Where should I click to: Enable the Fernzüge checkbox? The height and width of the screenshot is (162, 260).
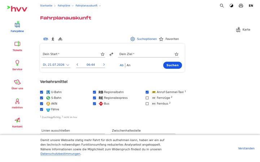click(147, 98)
